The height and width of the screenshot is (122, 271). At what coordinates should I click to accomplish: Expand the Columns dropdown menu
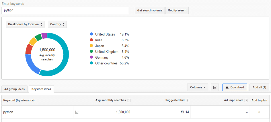tap(198, 87)
